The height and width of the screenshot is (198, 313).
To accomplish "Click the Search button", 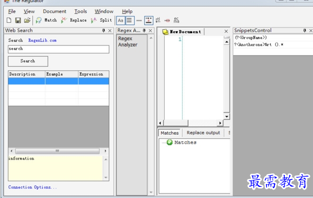I will point(28,61).
